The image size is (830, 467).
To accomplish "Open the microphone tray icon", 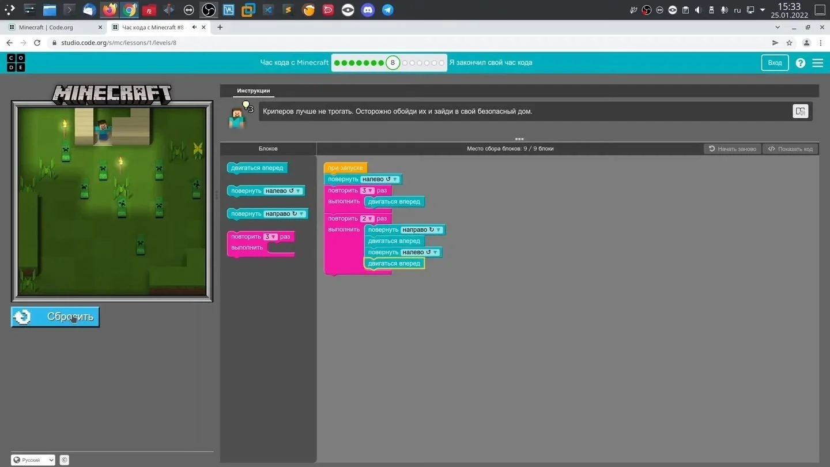I will pyautogui.click(x=724, y=10).
